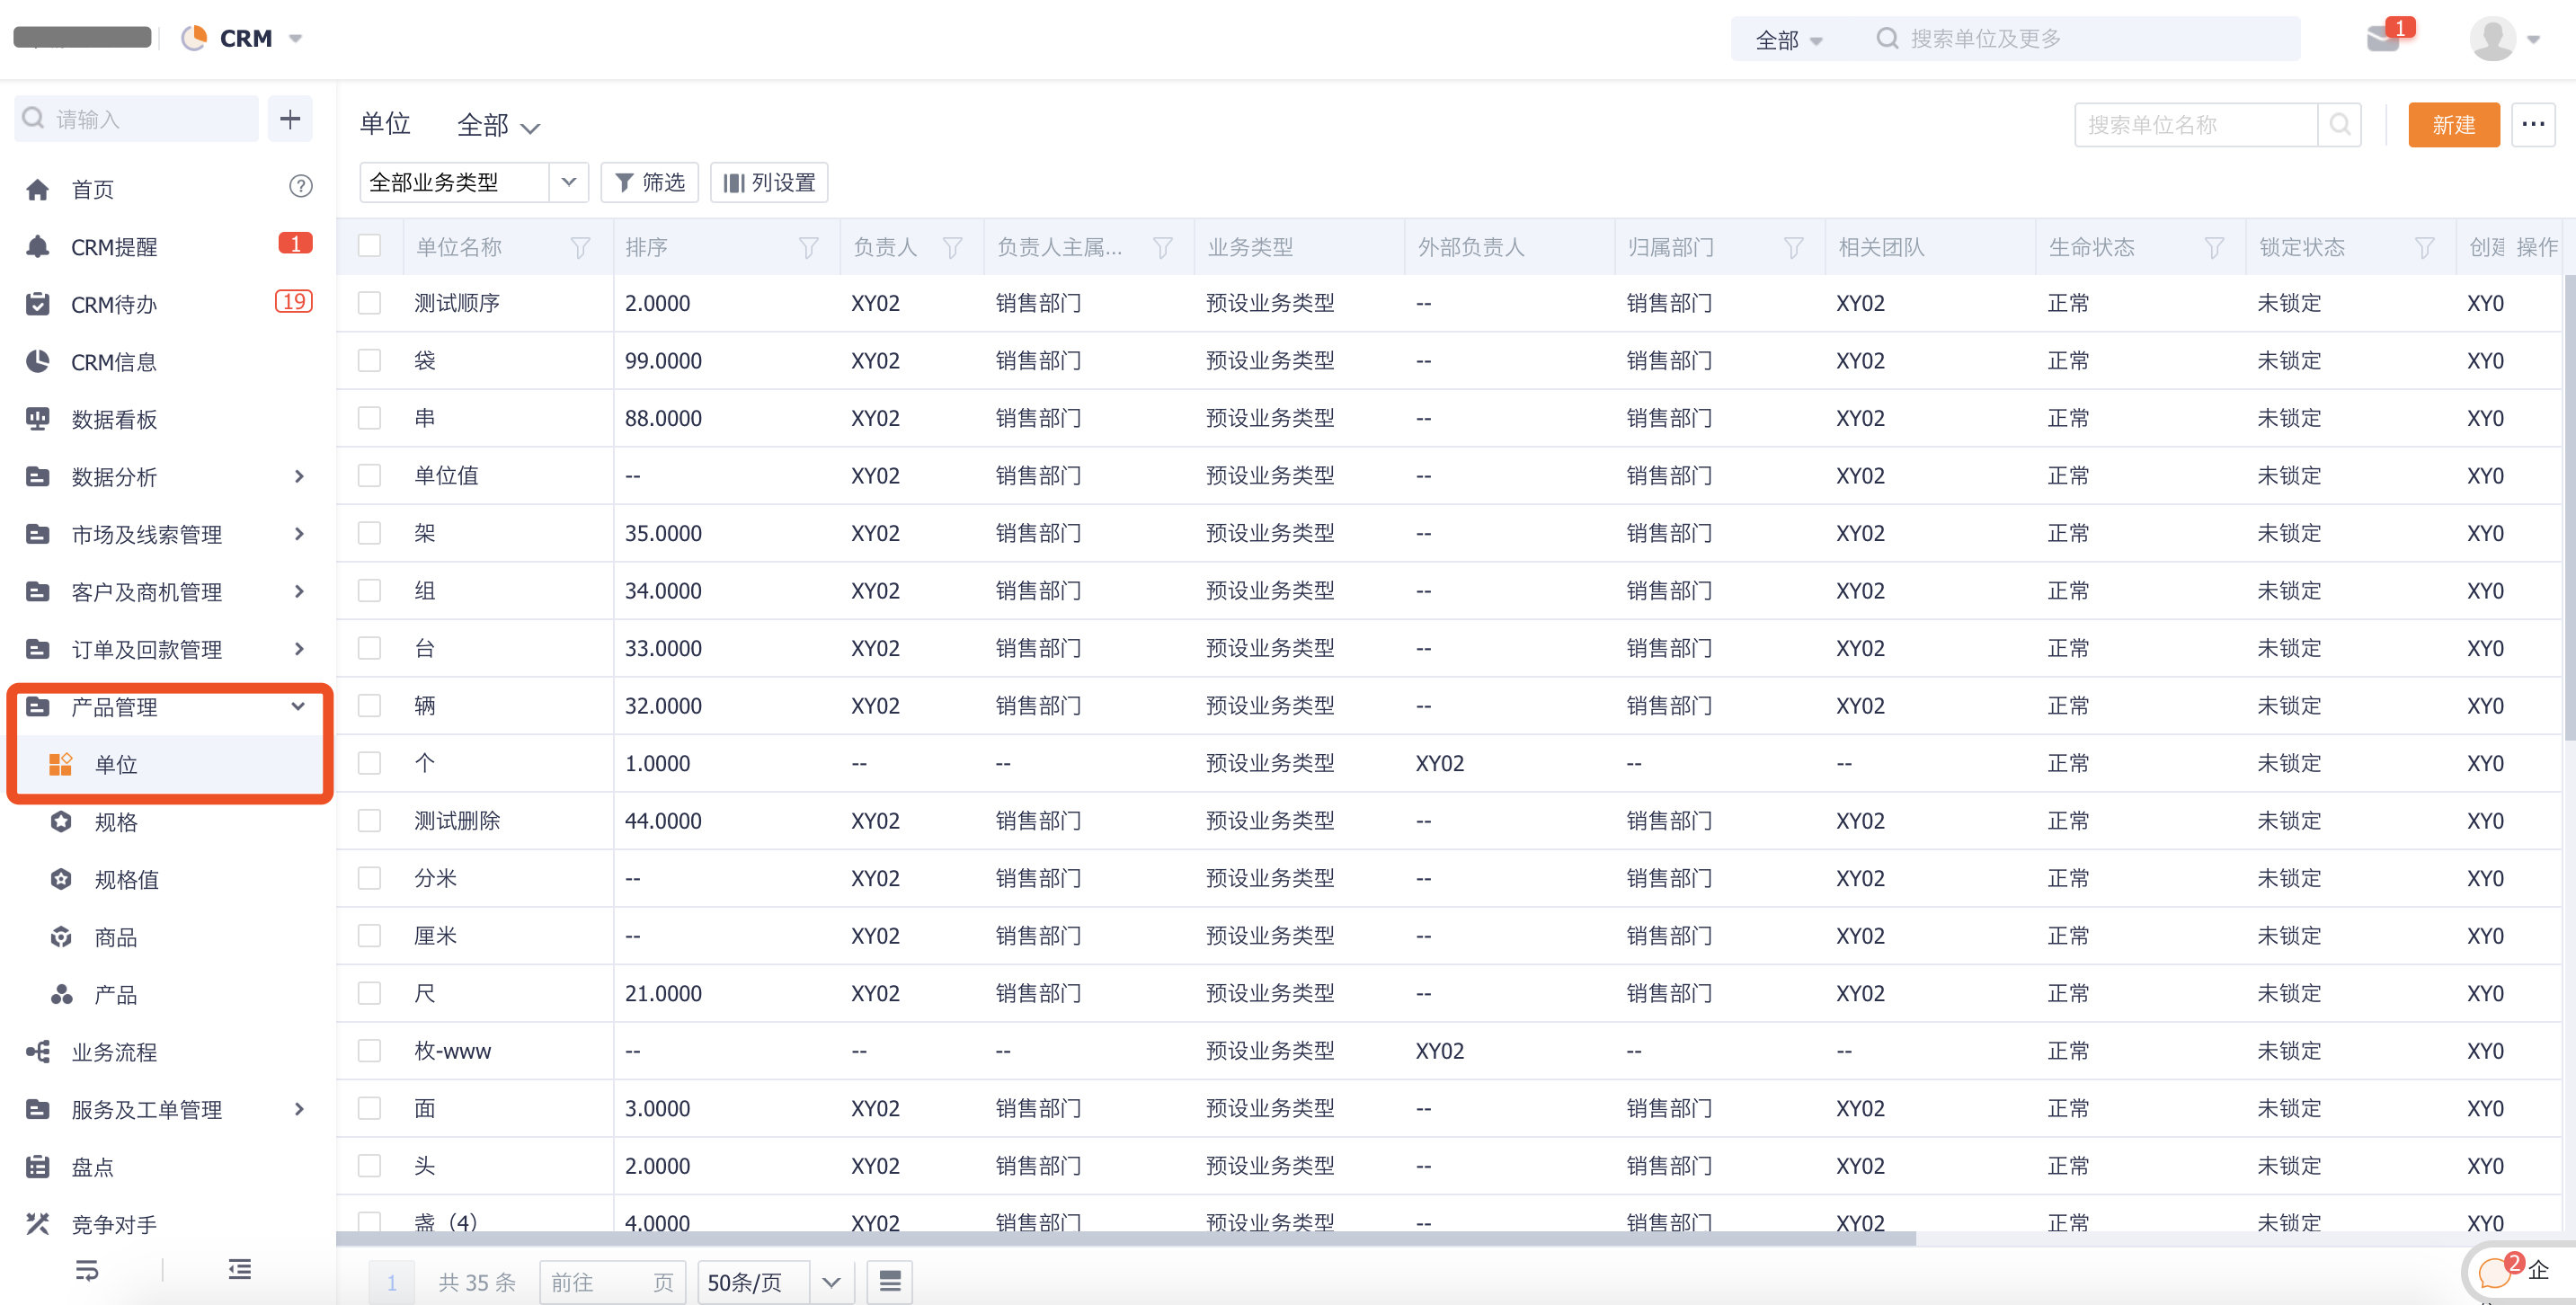Click the 筛选 filter button

pyautogui.click(x=649, y=182)
